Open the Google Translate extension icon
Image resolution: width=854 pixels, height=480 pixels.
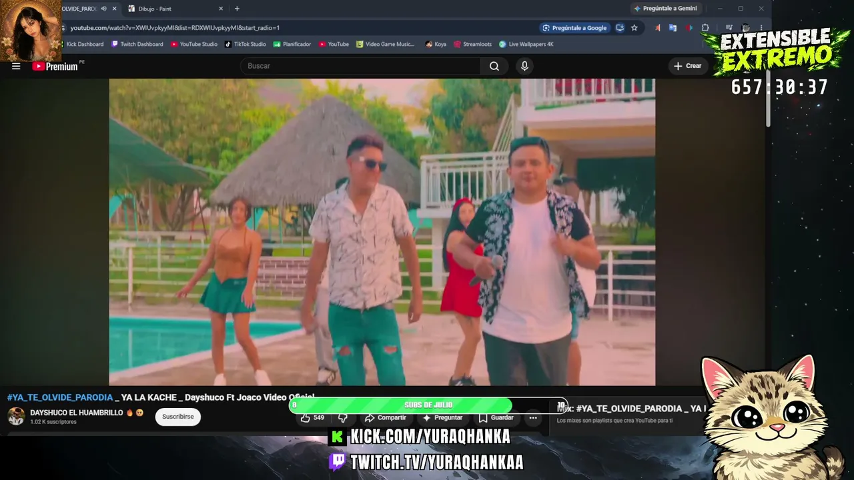pyautogui.click(x=673, y=28)
